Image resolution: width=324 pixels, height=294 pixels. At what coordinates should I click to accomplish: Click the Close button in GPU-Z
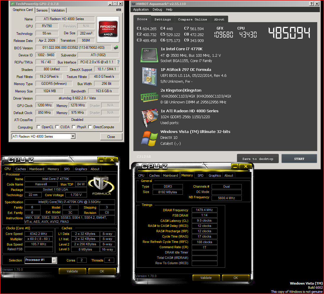click(x=111, y=137)
